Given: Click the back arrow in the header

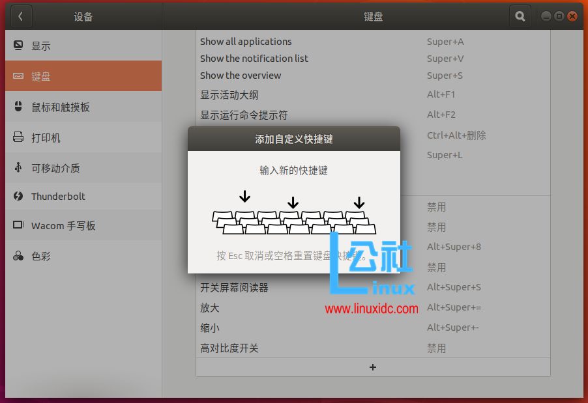Looking at the screenshot, I should click(x=21, y=16).
